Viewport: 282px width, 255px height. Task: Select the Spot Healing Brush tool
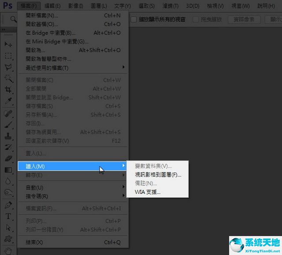click(x=8, y=114)
